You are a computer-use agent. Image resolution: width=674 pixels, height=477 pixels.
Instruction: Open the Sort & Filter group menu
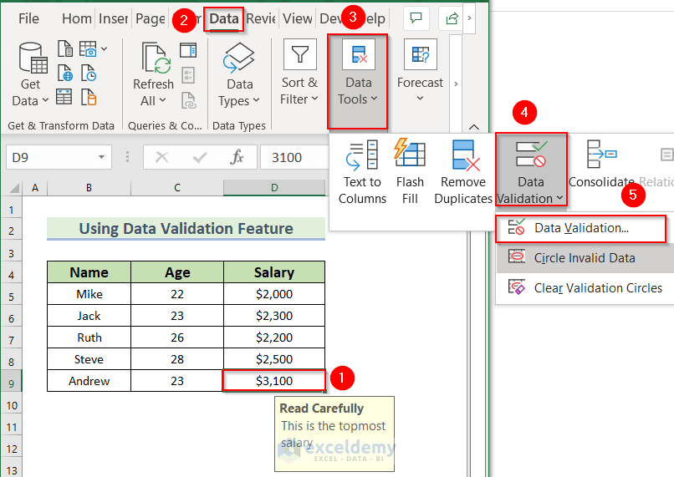[299, 74]
